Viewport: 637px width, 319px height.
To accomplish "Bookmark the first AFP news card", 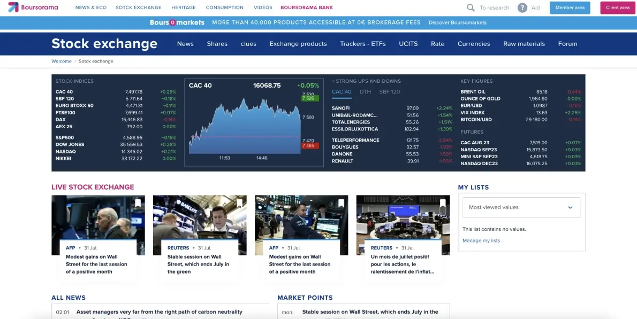I will pos(138,203).
